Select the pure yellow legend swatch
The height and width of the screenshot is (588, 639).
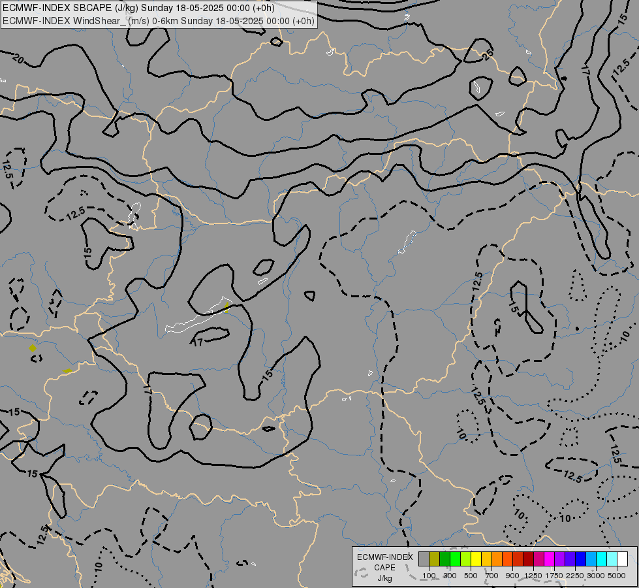click(476, 559)
